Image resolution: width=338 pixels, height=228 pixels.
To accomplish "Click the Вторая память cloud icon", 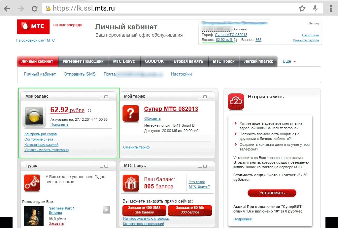I will (236, 102).
